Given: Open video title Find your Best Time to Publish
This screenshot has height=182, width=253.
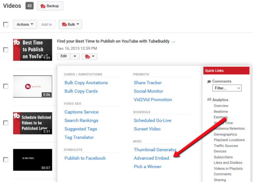Looking at the screenshot, I should point(113,41).
